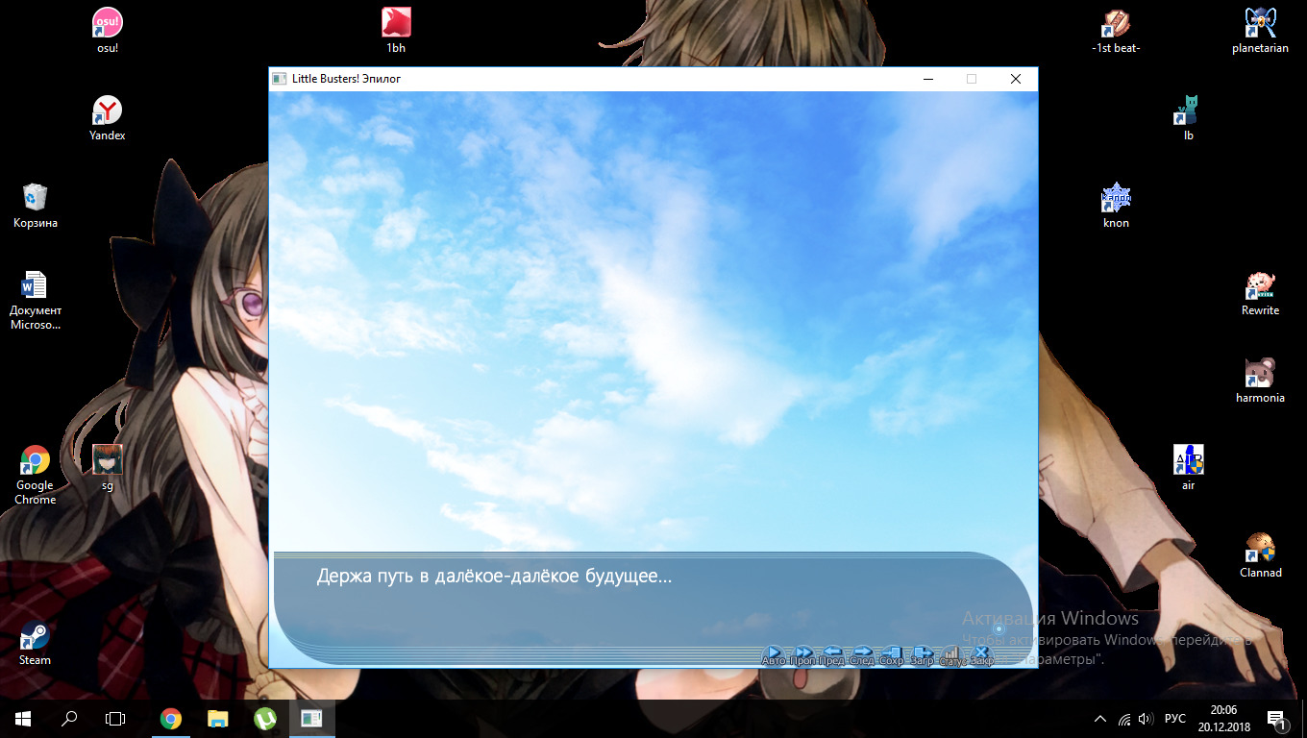Image resolution: width=1307 pixels, height=738 pixels.
Task: Open the load menu via Загр
Action: pos(922,655)
